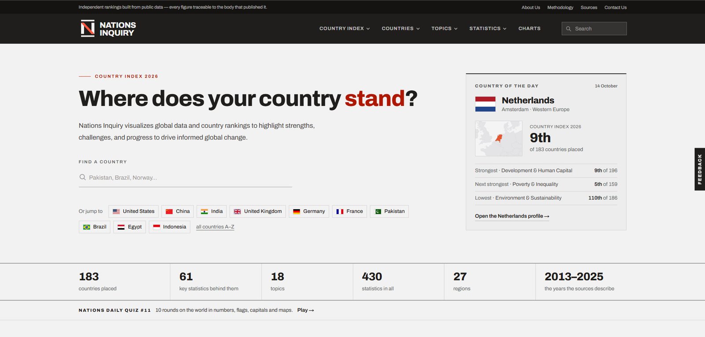Open the Methodology link in top bar

560,7
